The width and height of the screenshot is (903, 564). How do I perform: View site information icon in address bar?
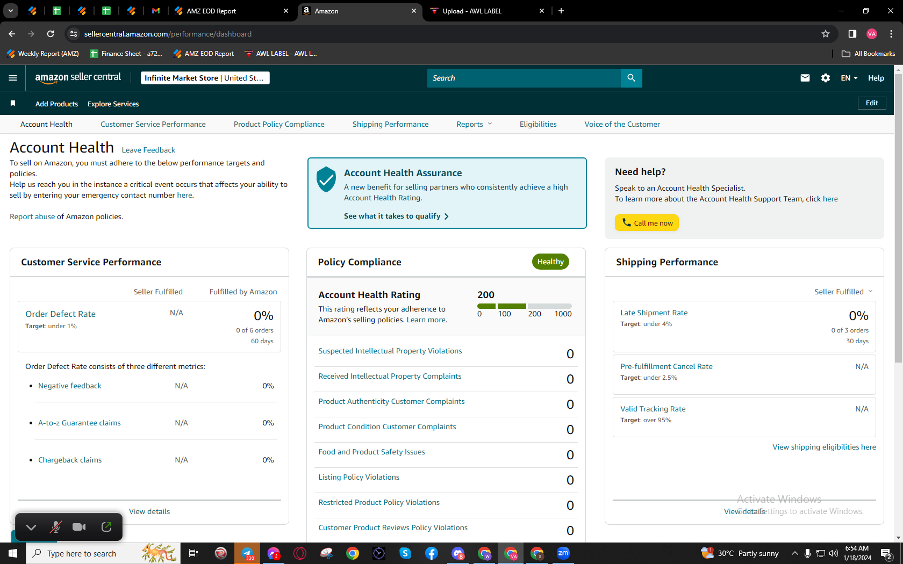tap(74, 34)
